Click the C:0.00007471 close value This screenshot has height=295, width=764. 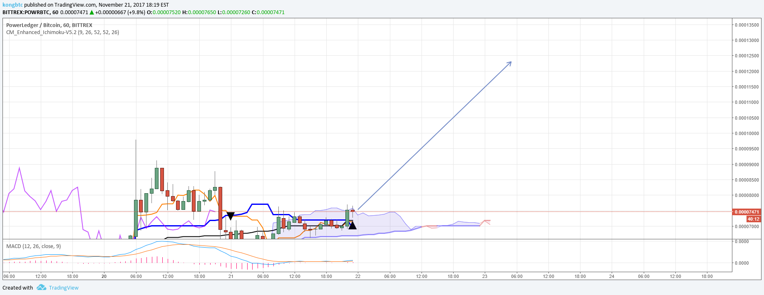pyautogui.click(x=268, y=12)
